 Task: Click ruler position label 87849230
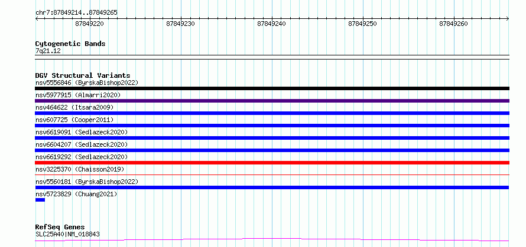point(180,24)
